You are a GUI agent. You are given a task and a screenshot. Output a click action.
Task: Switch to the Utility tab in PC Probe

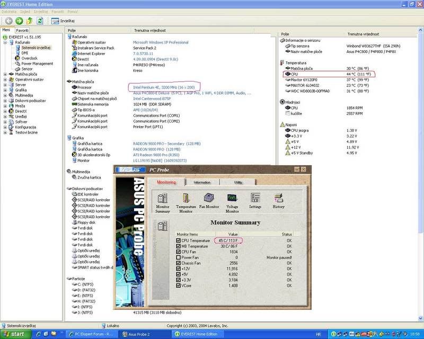tap(238, 182)
